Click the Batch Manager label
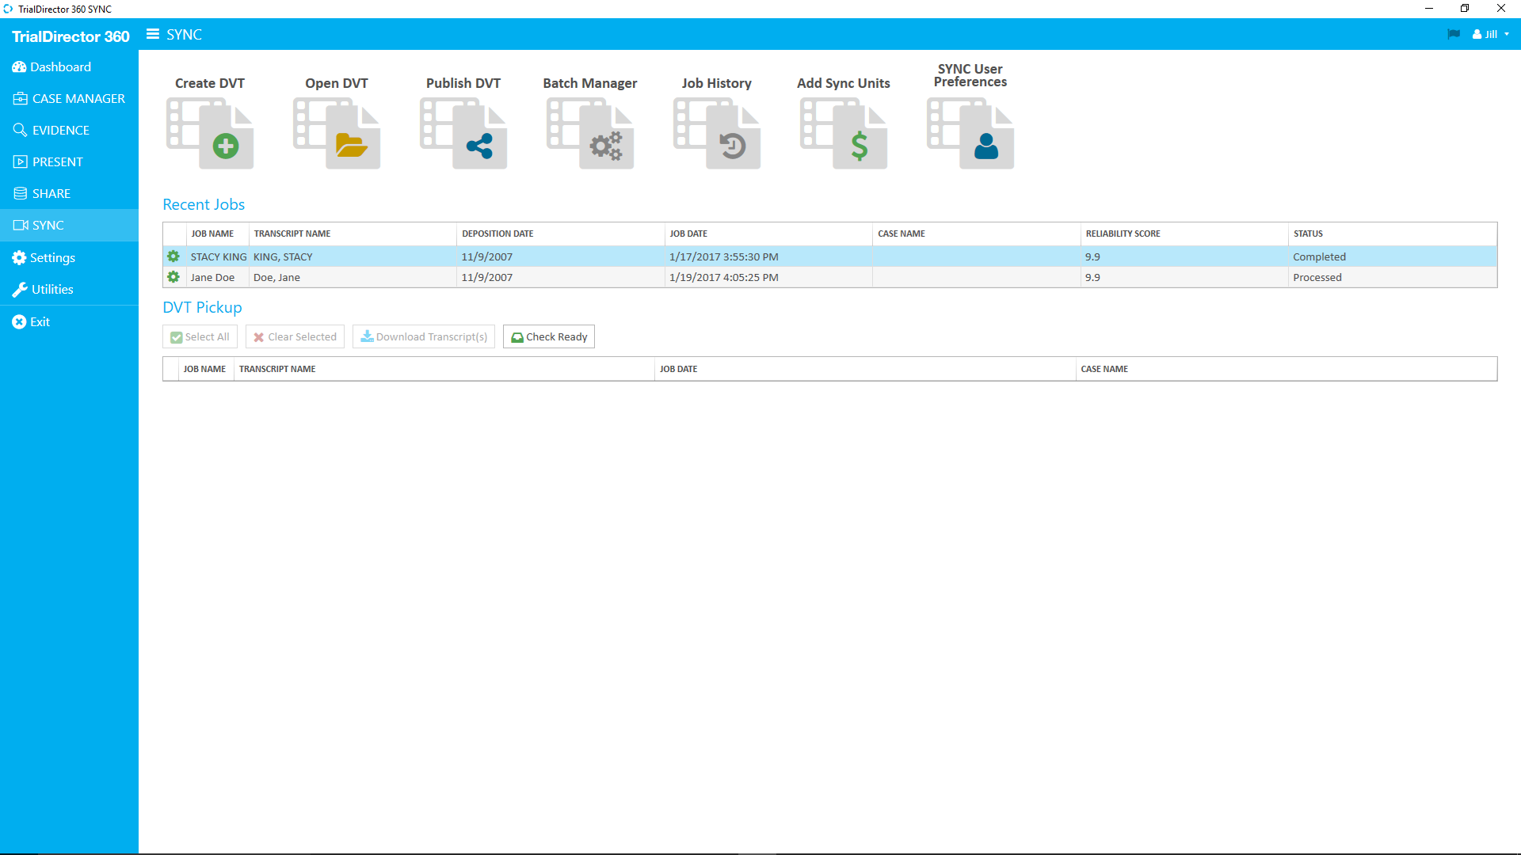 click(590, 83)
